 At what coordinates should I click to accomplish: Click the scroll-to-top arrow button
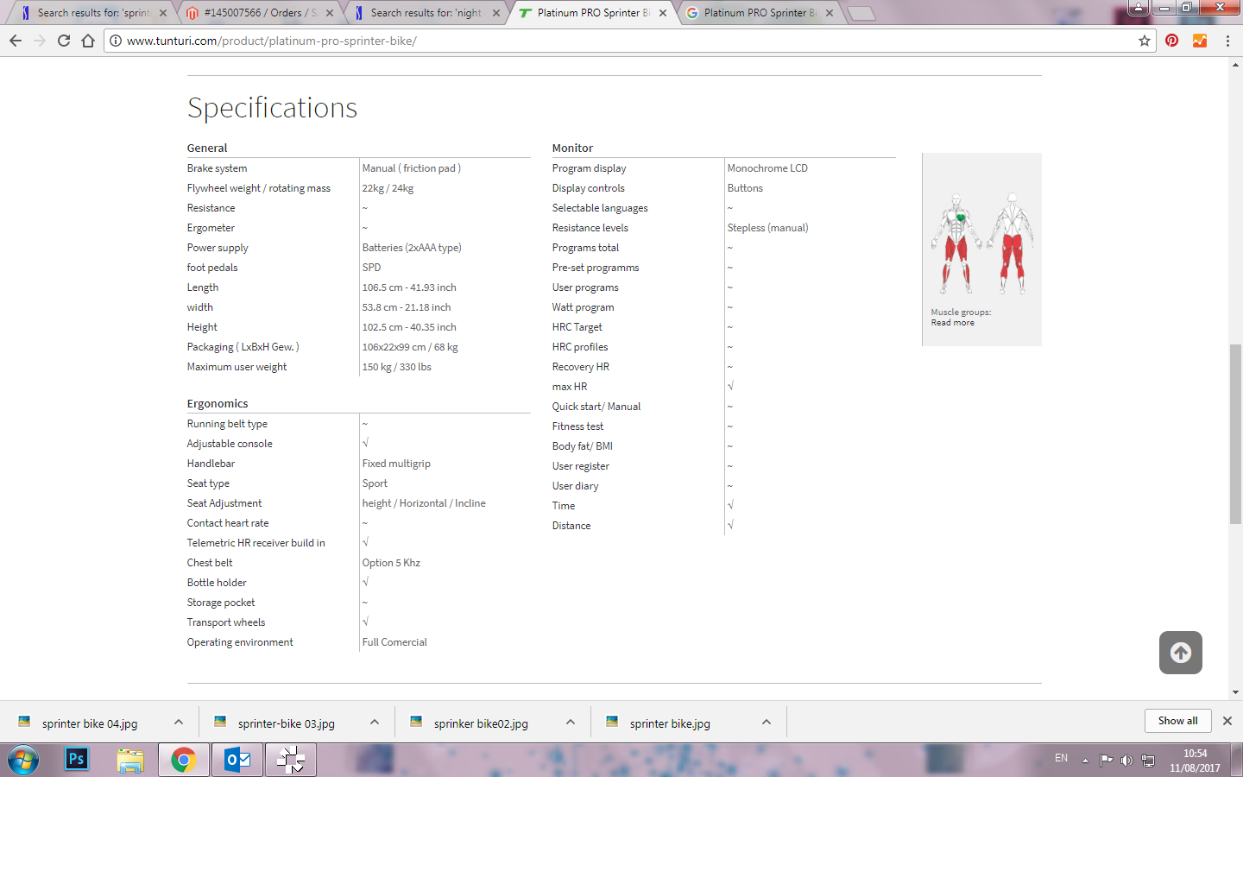(x=1180, y=653)
